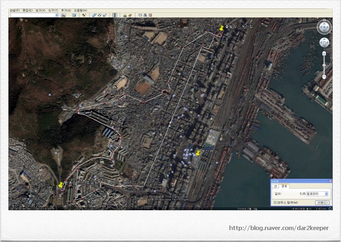Uncheck the 마우스 탐색(M) checkbox
Image resolution: width=341 pixels, height=242 pixels.
click(x=275, y=202)
